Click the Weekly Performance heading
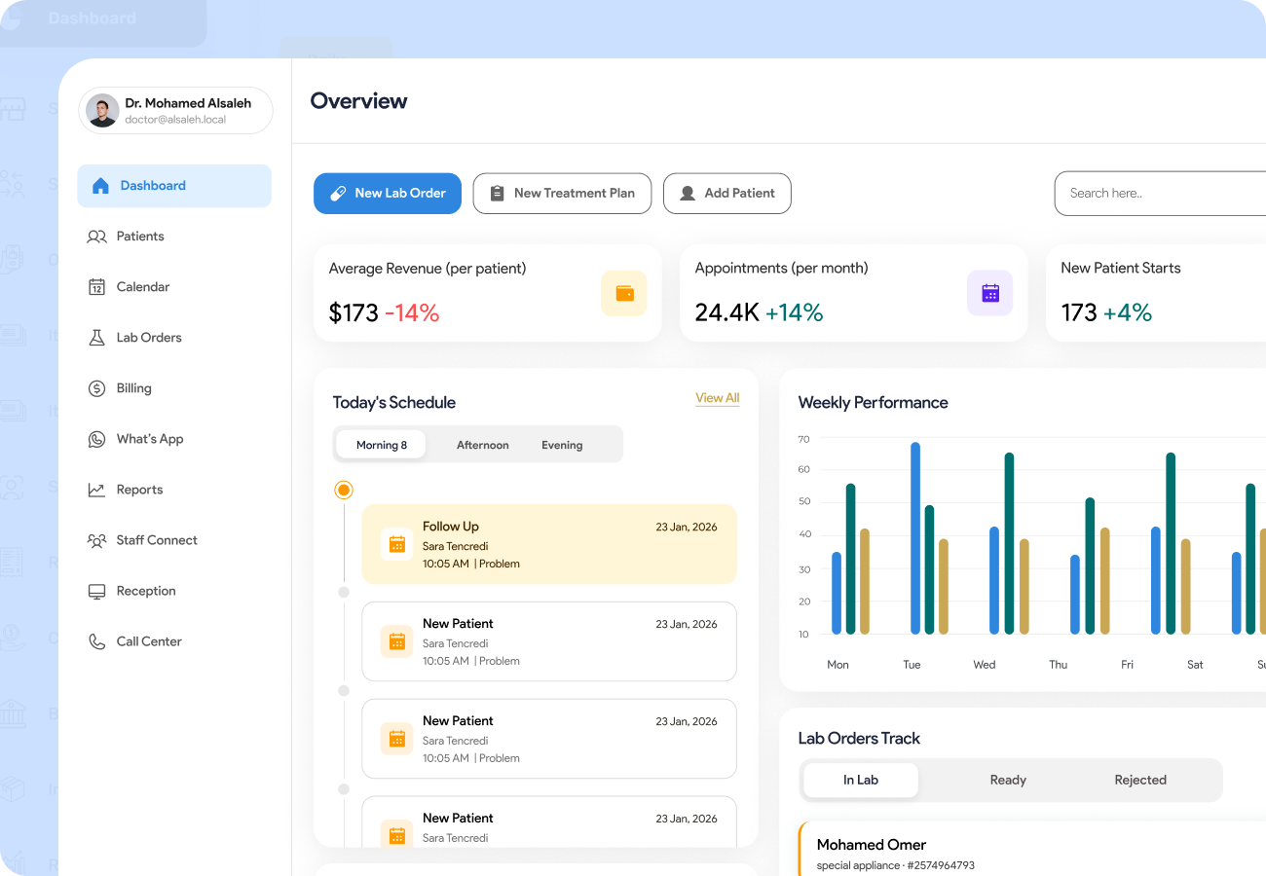The width and height of the screenshot is (1266, 876). click(873, 402)
